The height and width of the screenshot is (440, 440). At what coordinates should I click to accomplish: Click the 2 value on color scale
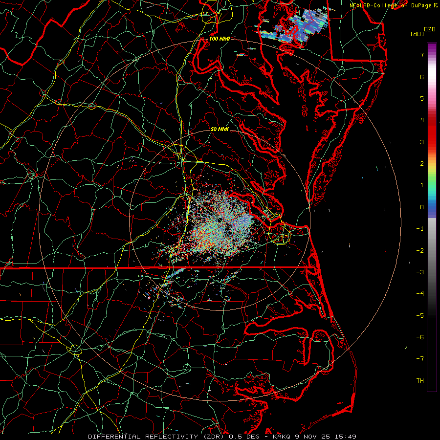(x=422, y=163)
